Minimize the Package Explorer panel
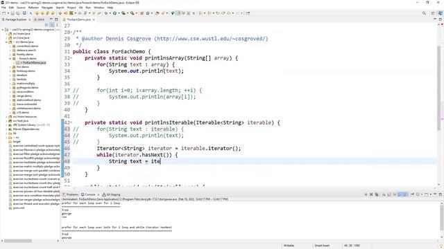The image size is (444, 249). tap(51, 19)
